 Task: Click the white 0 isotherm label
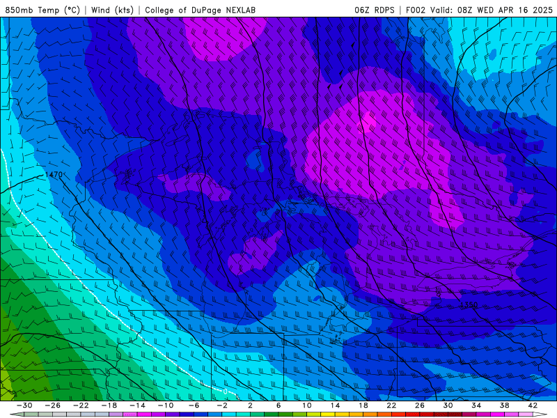[225, 392]
